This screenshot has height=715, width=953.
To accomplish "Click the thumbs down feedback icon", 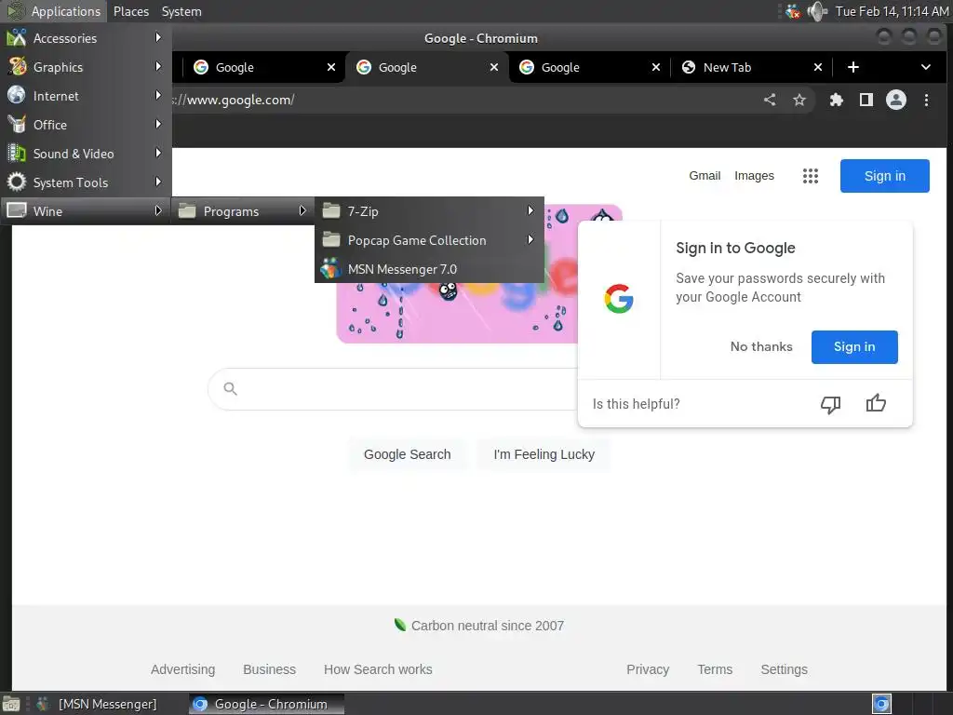I will click(831, 404).
